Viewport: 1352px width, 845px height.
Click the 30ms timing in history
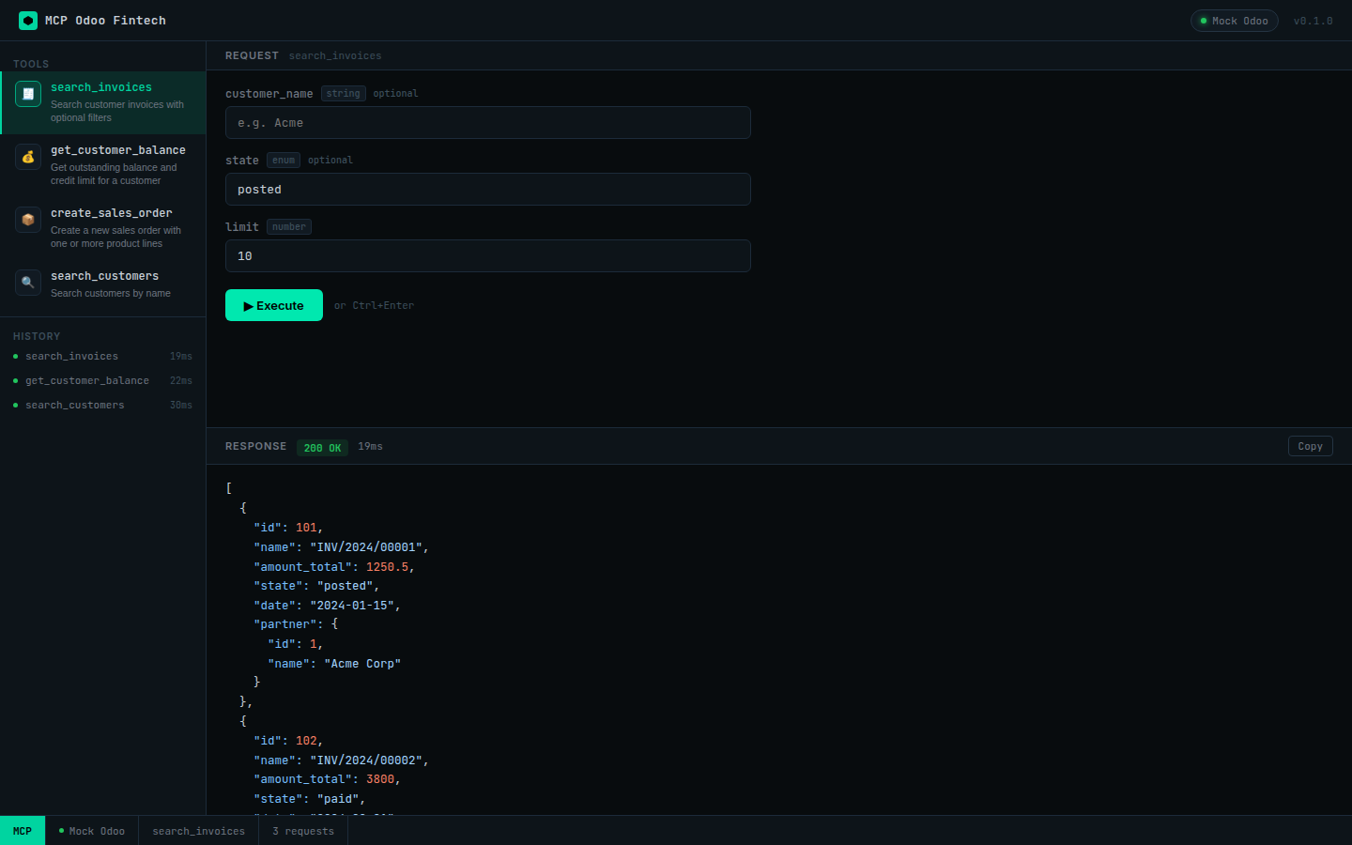(181, 406)
